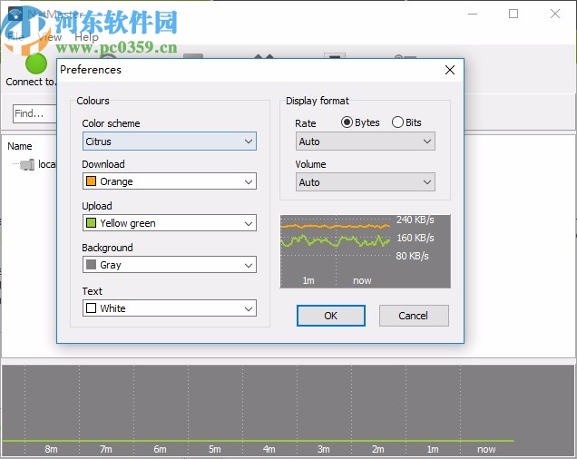This screenshot has width=577, height=459.
Task: Open the File menu
Action: 15,36
